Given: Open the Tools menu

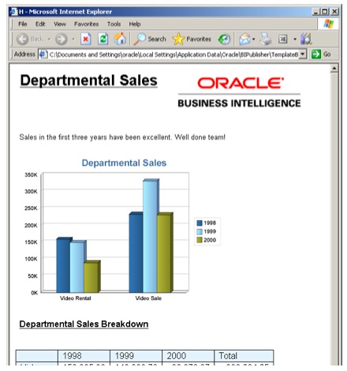Looking at the screenshot, I should pos(114,24).
